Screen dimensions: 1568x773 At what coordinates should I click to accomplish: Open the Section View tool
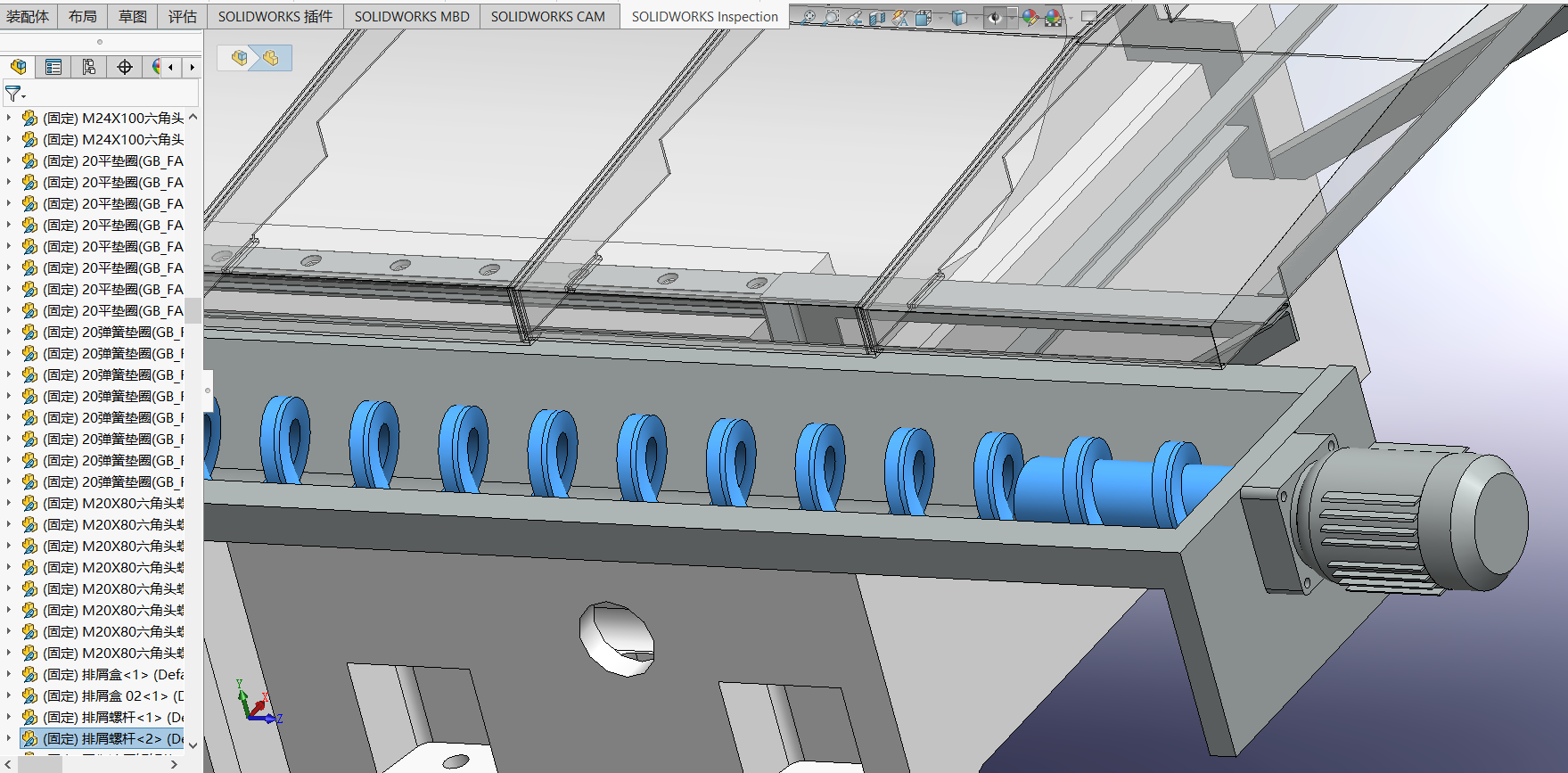(877, 17)
